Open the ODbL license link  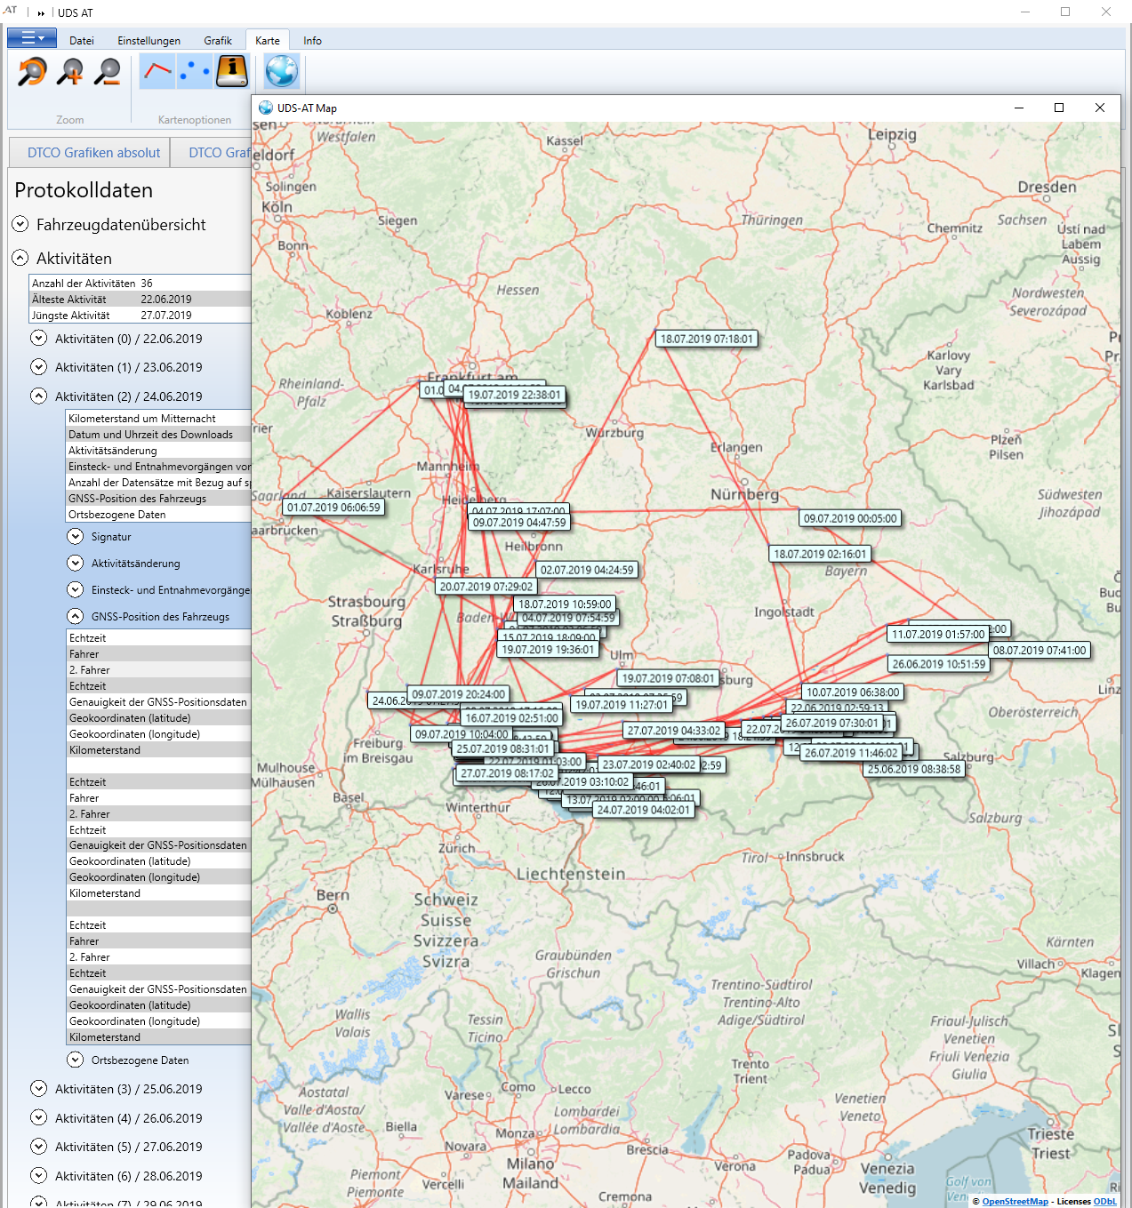[1104, 1202]
